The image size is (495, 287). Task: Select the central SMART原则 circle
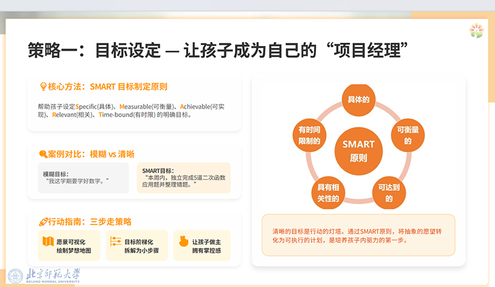[x=358, y=151]
